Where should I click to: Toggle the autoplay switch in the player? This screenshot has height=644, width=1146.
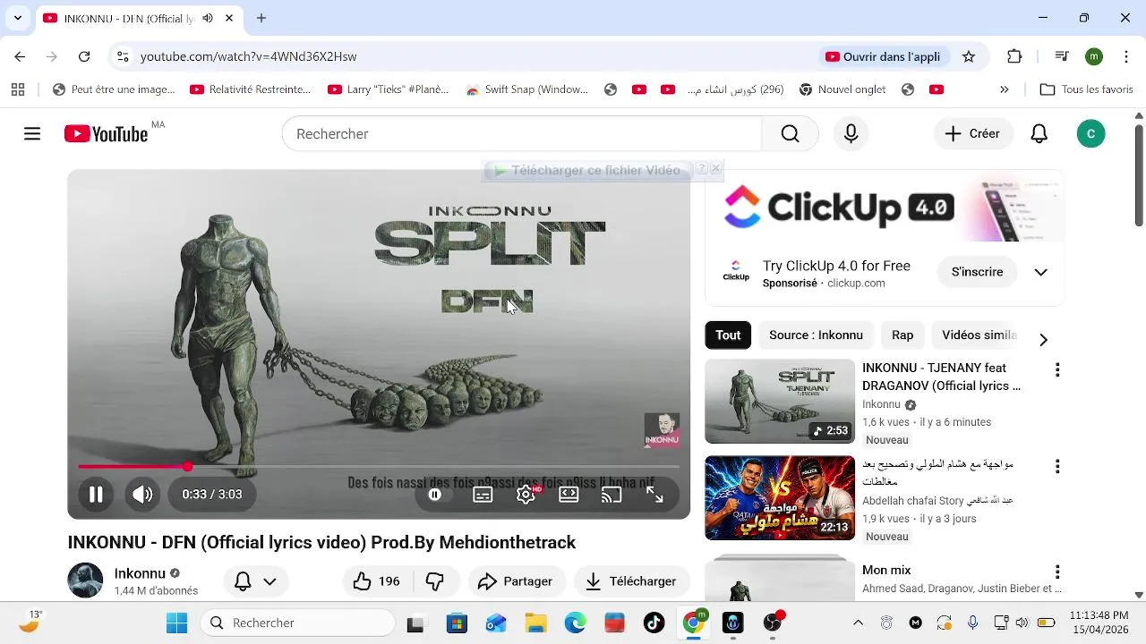point(435,495)
